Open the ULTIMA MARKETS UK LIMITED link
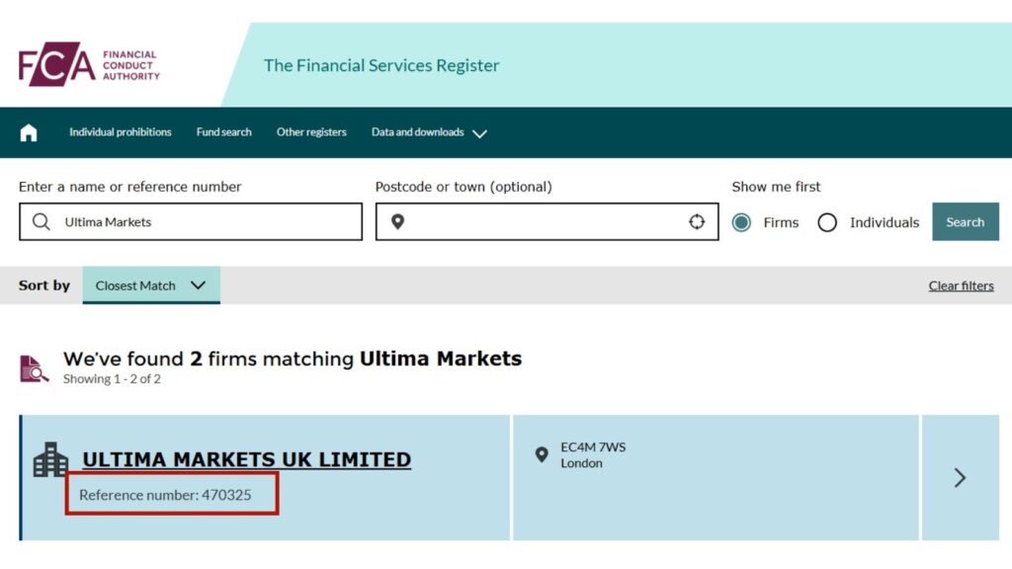The width and height of the screenshot is (1012, 569). click(x=246, y=458)
